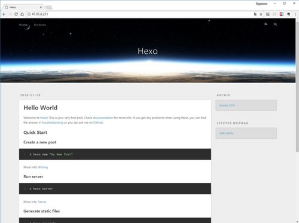
Task: Click the browser home icon
Action: [x=22, y=14]
